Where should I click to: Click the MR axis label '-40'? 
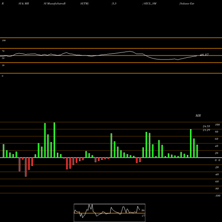pos(217,174)
